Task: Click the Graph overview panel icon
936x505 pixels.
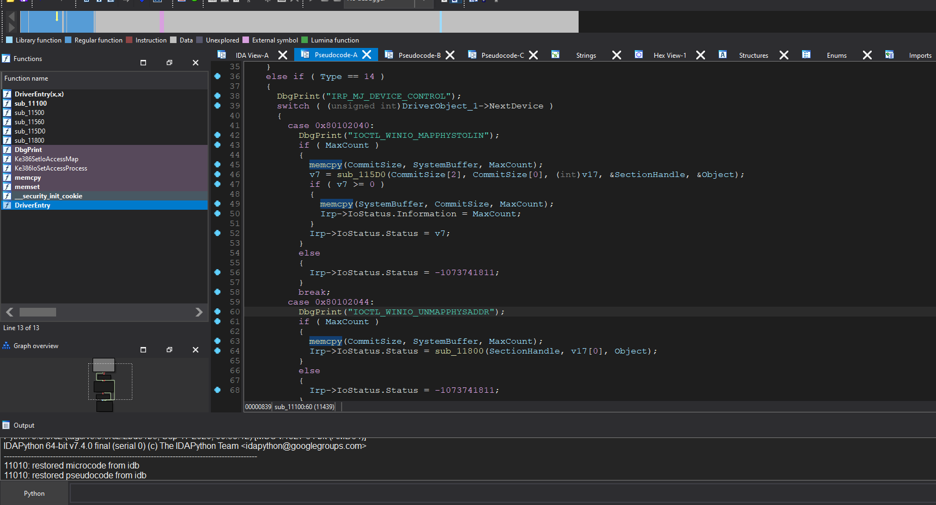Action: [7, 346]
